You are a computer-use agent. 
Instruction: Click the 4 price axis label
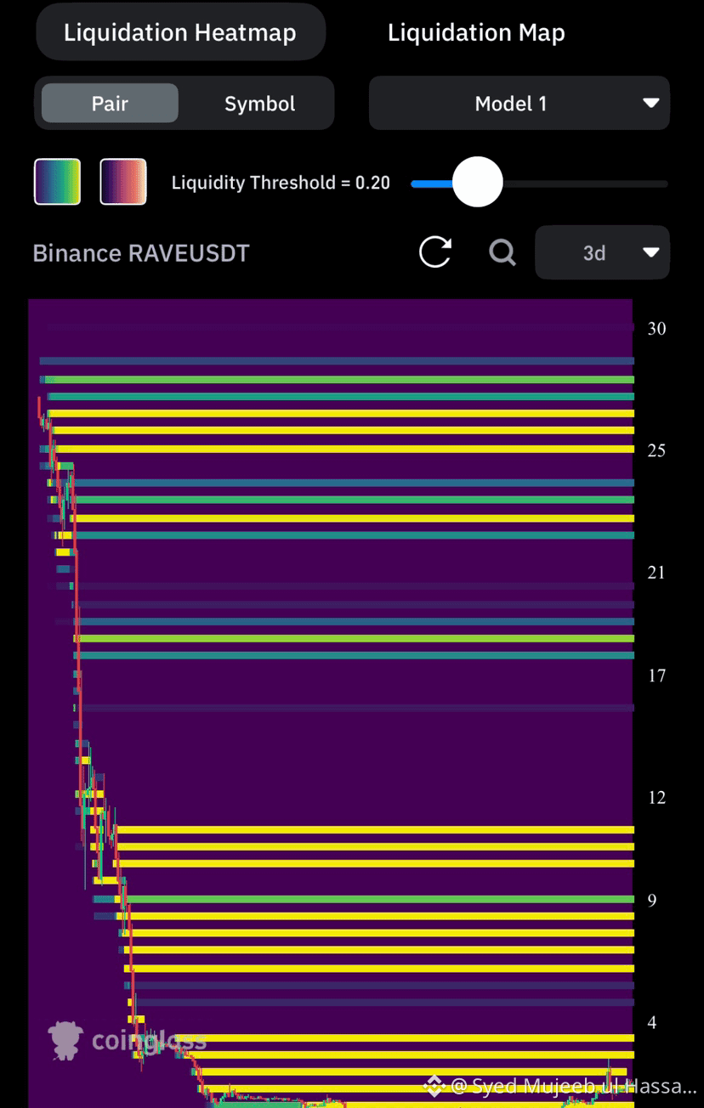point(652,1023)
